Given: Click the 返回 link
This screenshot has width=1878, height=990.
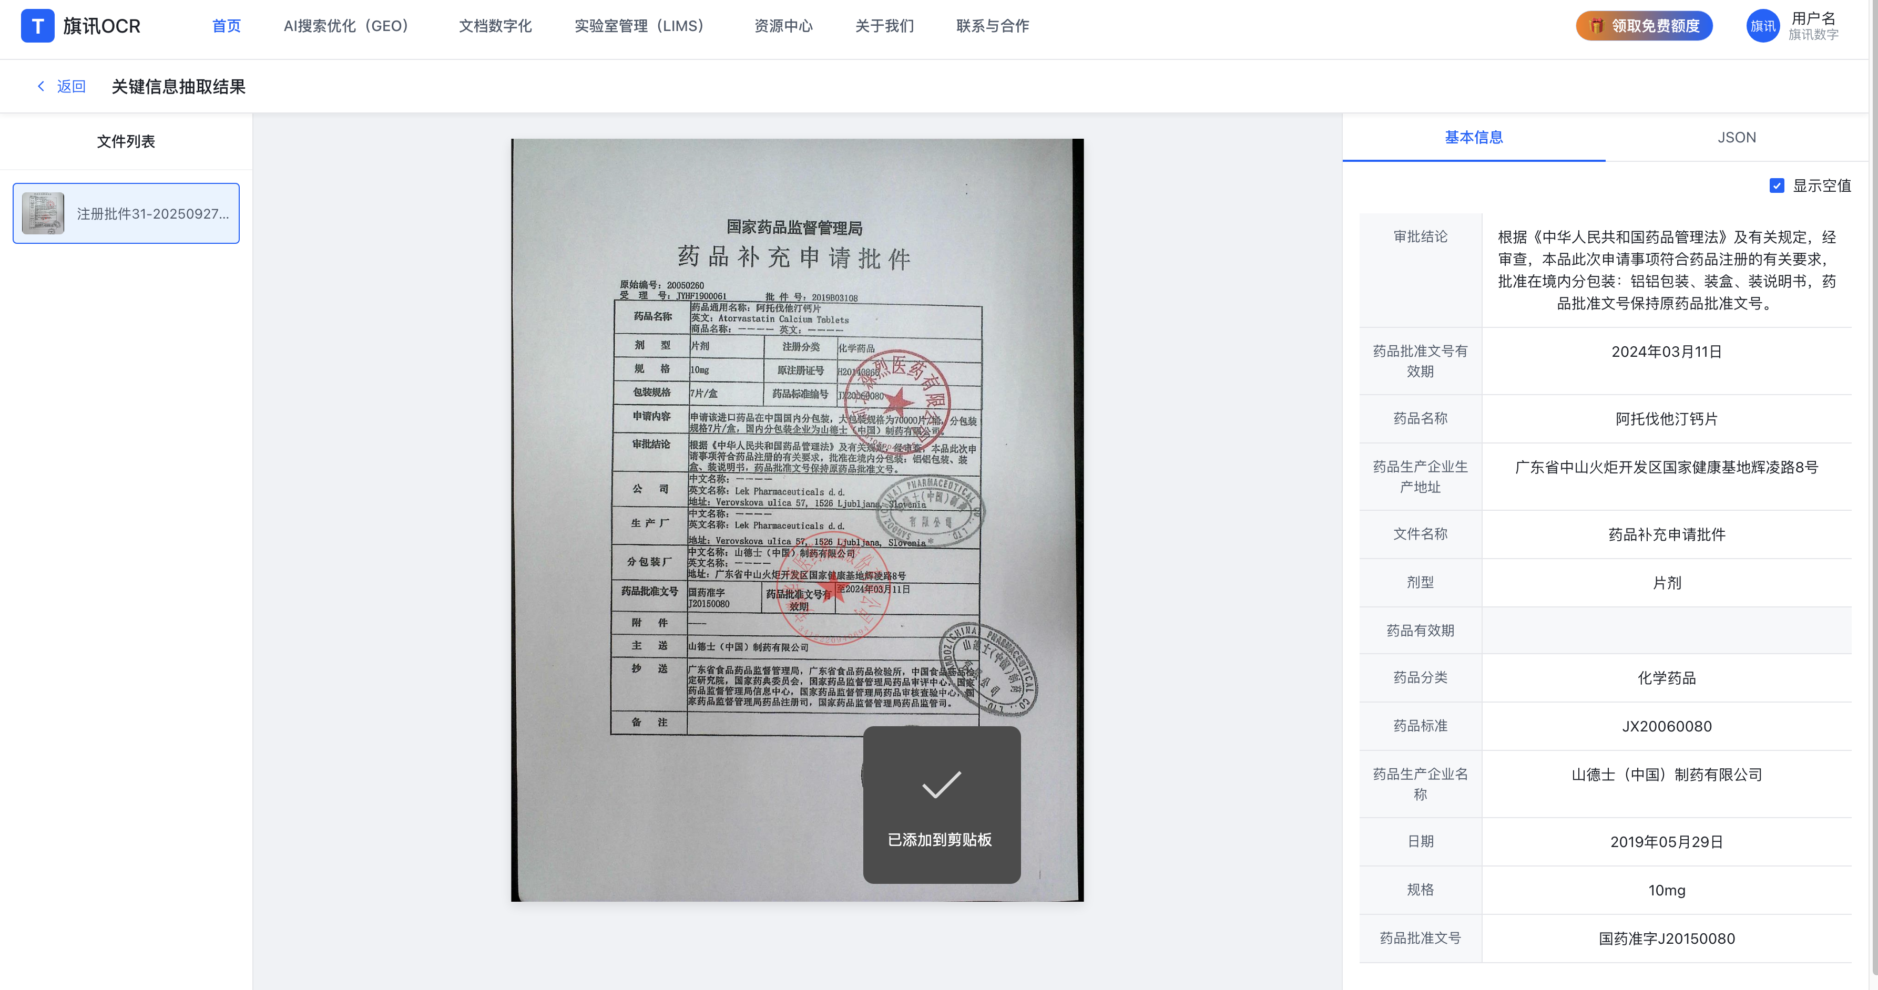Looking at the screenshot, I should tap(71, 87).
